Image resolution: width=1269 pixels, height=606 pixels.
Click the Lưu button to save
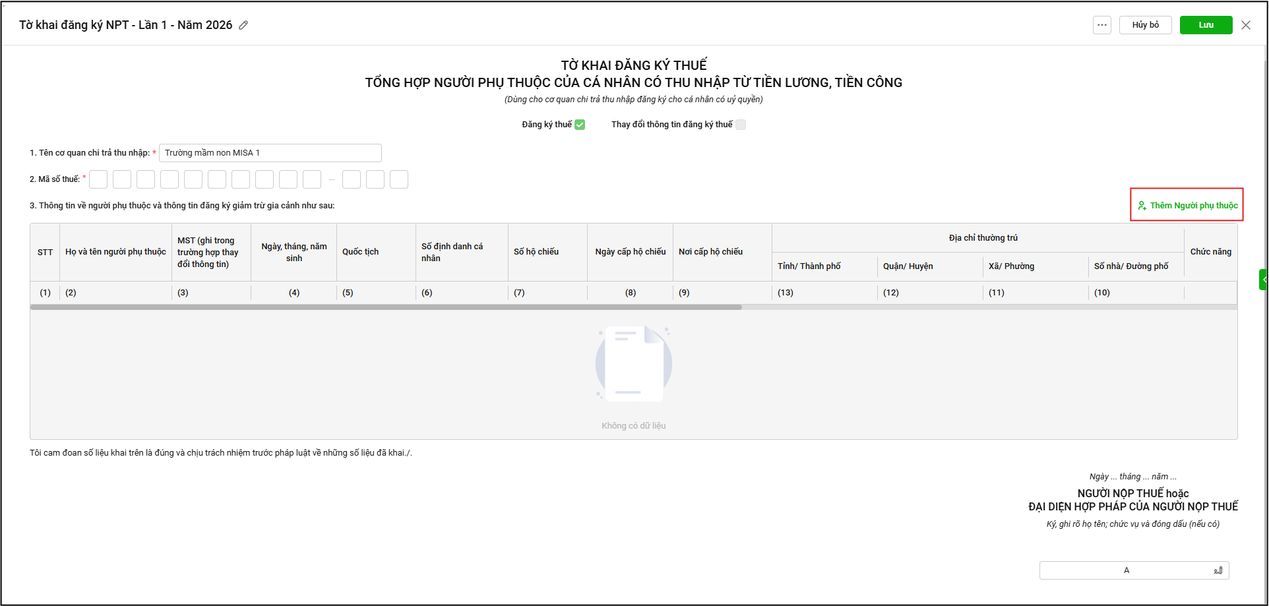coord(1206,25)
